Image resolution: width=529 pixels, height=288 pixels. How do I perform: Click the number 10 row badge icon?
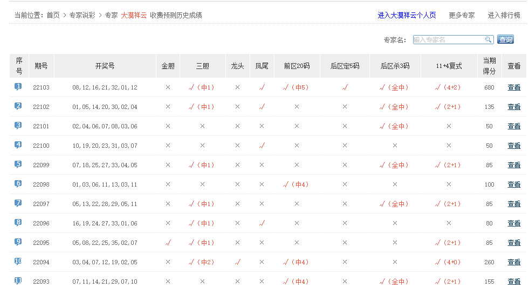tap(18, 262)
